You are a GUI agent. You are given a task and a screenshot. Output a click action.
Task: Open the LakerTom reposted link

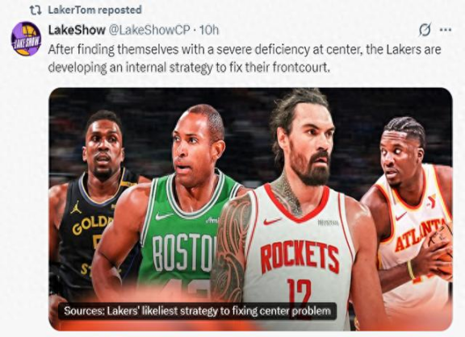pos(95,10)
